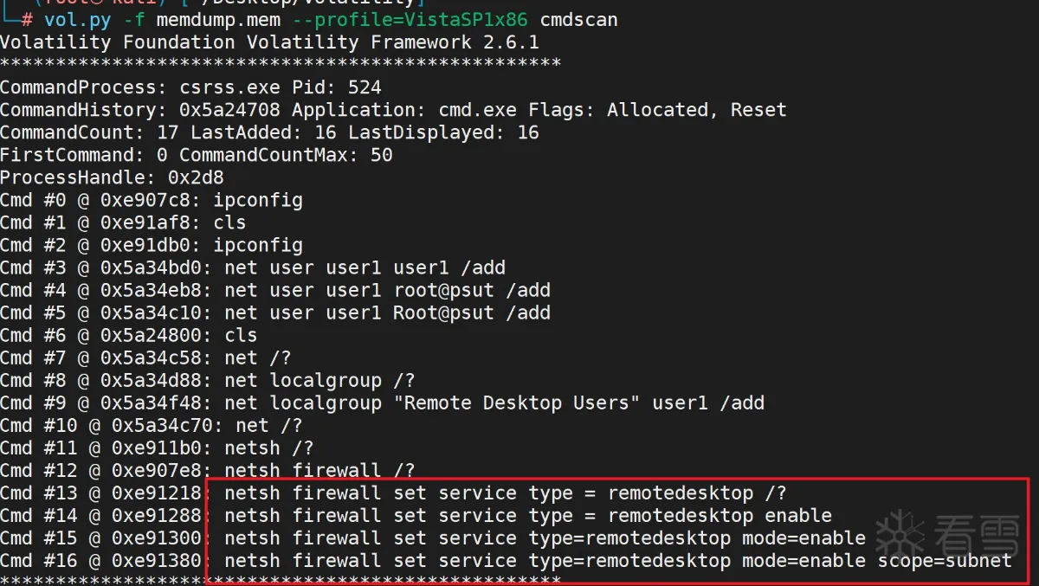Image resolution: width=1039 pixels, height=586 pixels.
Task: Click the Volatility Framework 2.6.1 banner line
Action: click(x=269, y=42)
